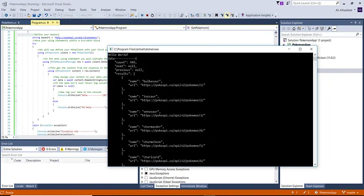The height and width of the screenshot is (196, 364).
Task: Toggle the 0 Warnings filter button
Action: pyautogui.click(x=70, y=149)
